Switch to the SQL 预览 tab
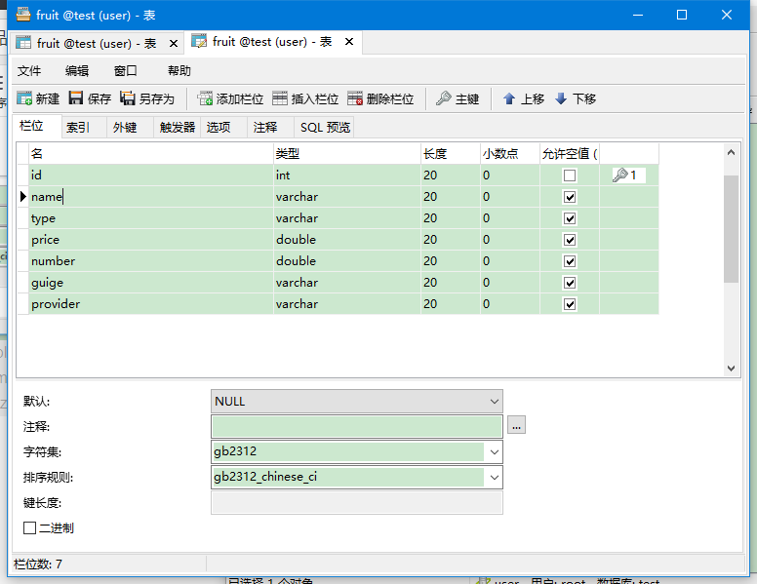 pos(325,128)
